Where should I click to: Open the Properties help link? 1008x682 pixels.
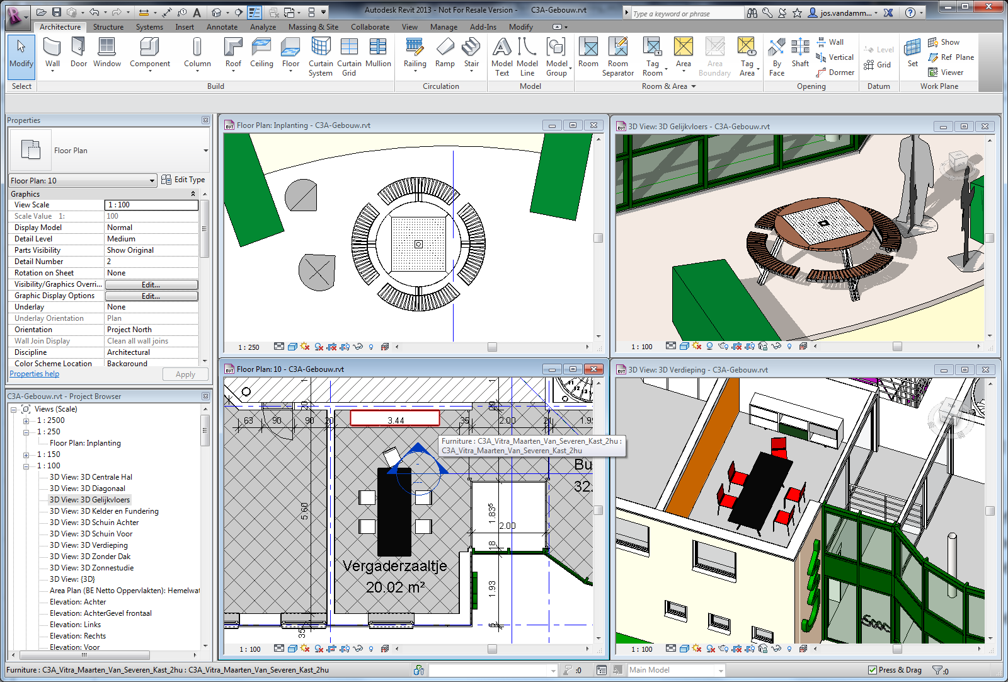(34, 374)
